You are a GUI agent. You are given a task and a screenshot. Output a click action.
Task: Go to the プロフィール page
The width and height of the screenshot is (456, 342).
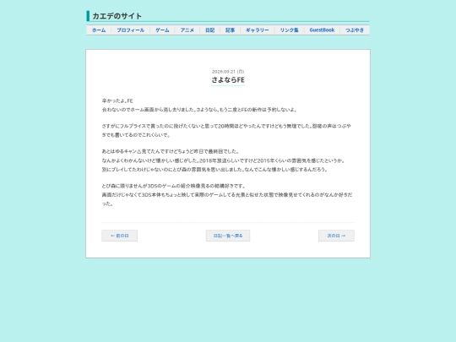coord(131,30)
